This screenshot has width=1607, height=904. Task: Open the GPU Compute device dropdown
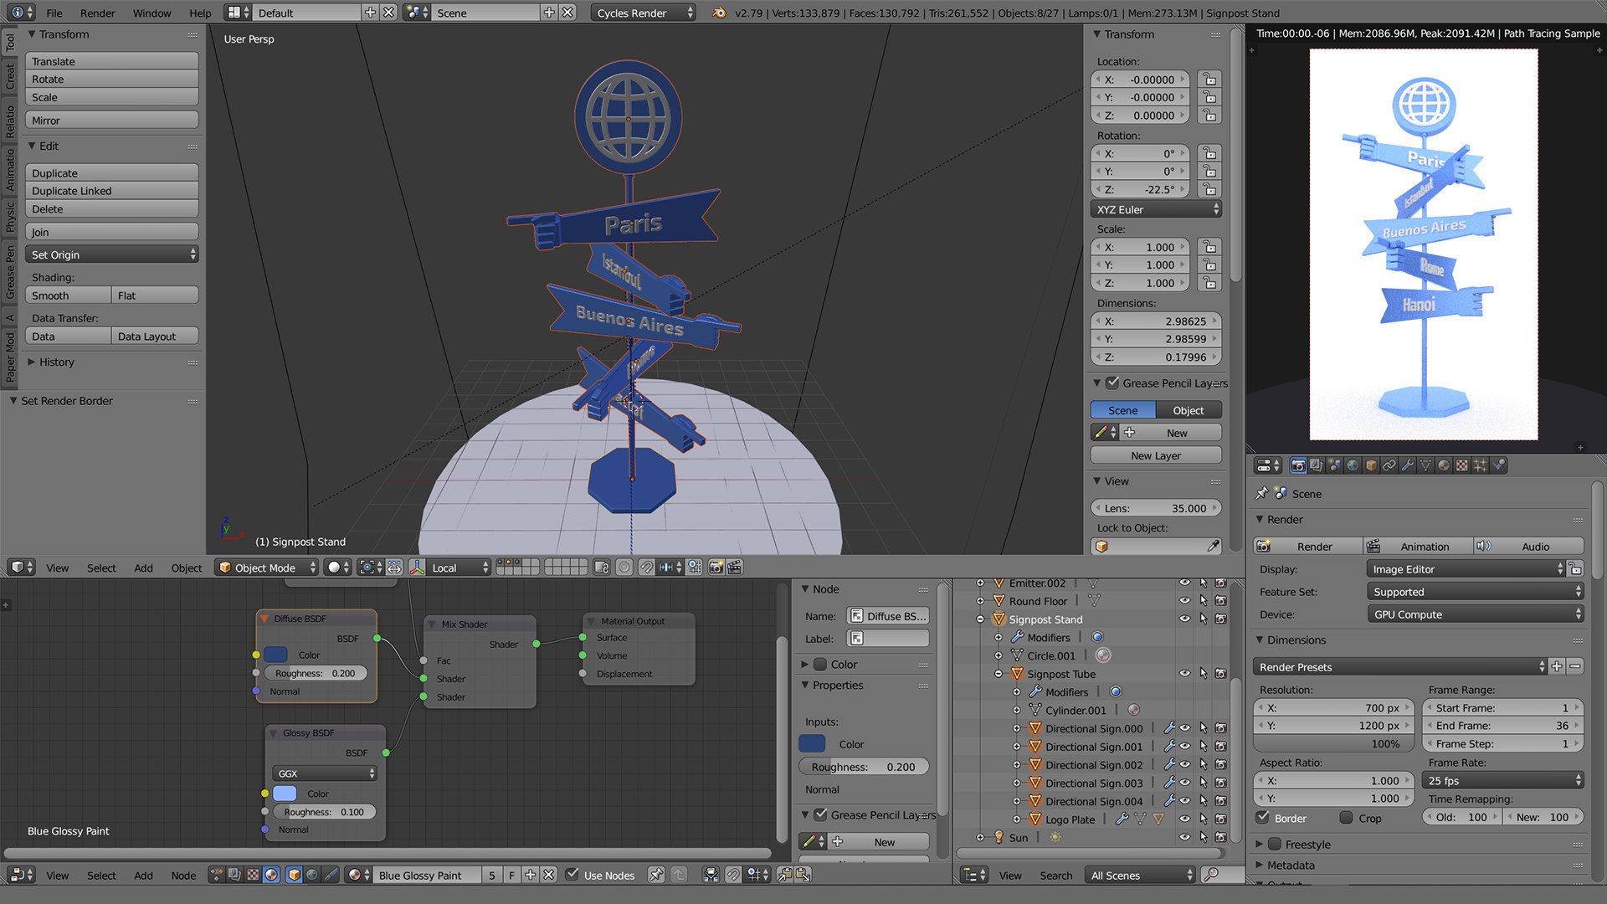click(x=1476, y=614)
